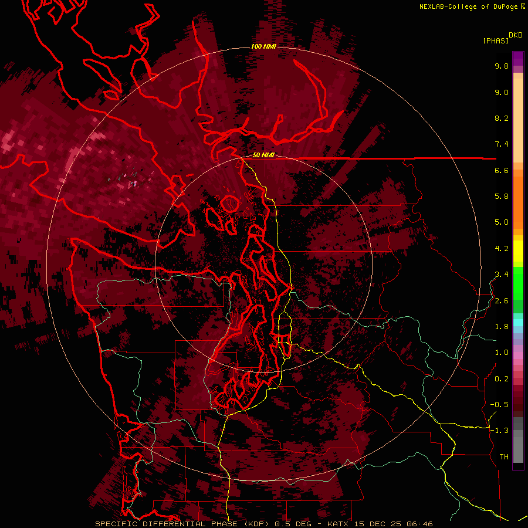Click the 50 NMI range ring label

point(263,155)
